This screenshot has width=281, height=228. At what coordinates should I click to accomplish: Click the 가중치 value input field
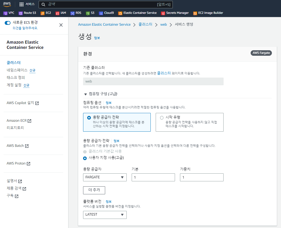click(x=202, y=177)
